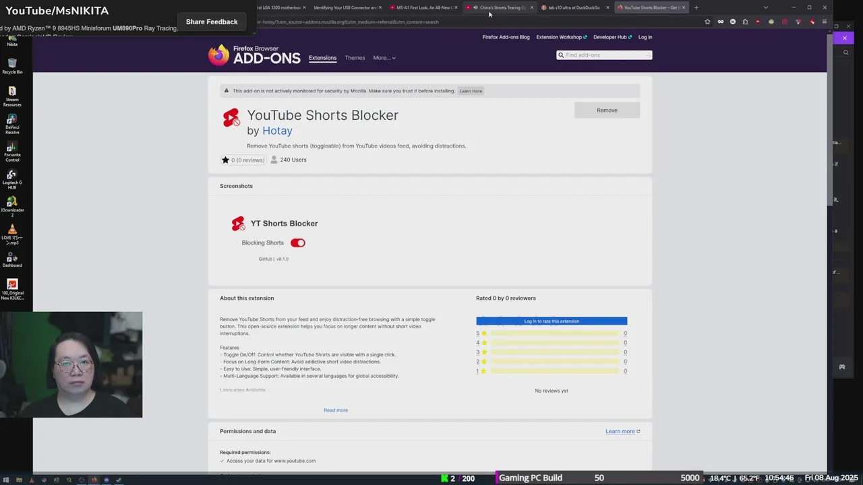Close the YouTube Shorts Blocker tab

click(684, 7)
